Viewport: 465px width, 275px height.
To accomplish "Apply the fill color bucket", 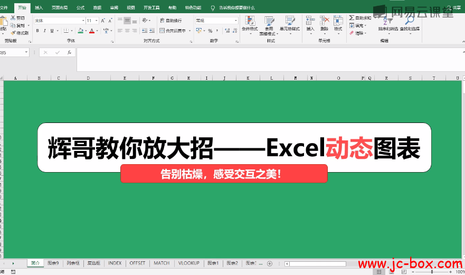I will pyautogui.click(x=80, y=31).
